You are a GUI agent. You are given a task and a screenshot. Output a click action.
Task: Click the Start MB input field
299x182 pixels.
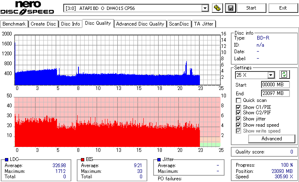275,85
